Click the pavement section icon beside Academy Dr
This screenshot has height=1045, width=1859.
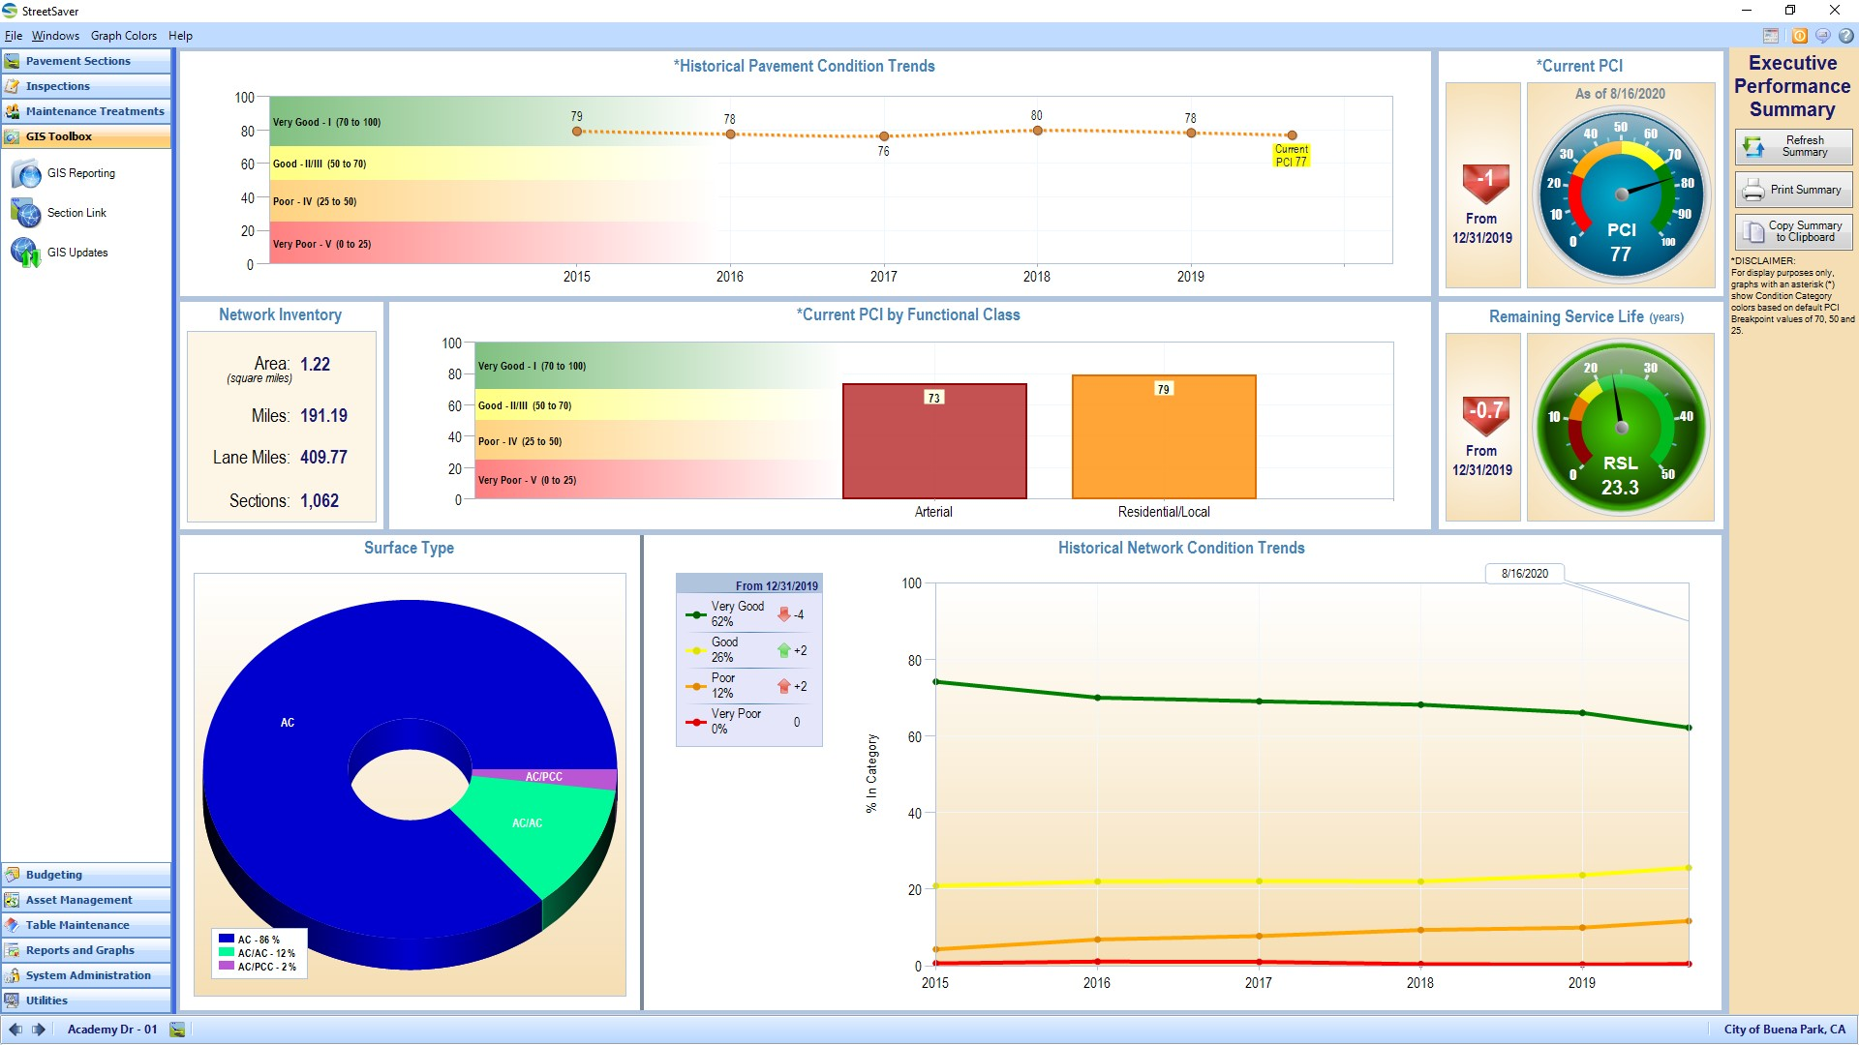point(177,1030)
